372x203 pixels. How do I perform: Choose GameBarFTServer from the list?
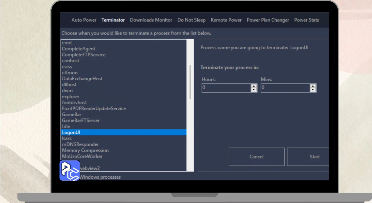124,120
